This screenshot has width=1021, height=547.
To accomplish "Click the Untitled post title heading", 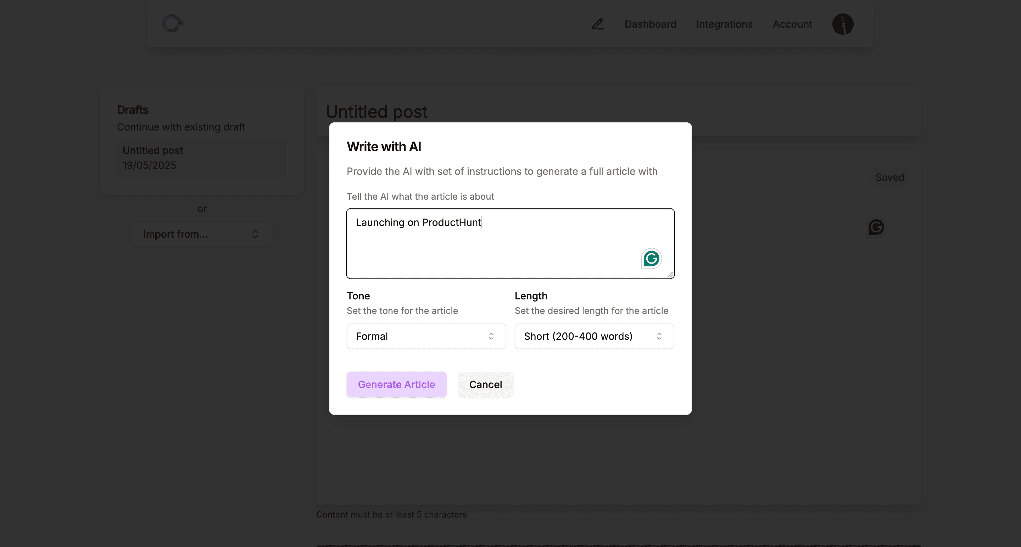I will point(376,112).
